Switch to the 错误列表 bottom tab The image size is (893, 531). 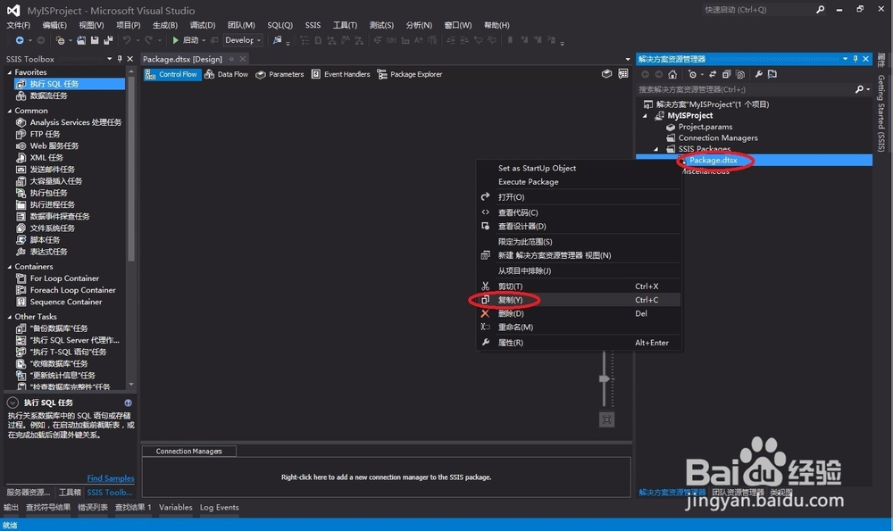point(93,507)
